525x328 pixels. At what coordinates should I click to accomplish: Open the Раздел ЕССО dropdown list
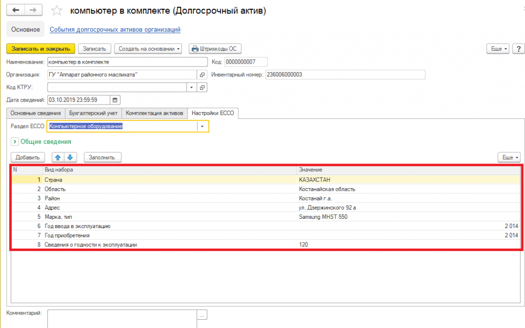[203, 126]
